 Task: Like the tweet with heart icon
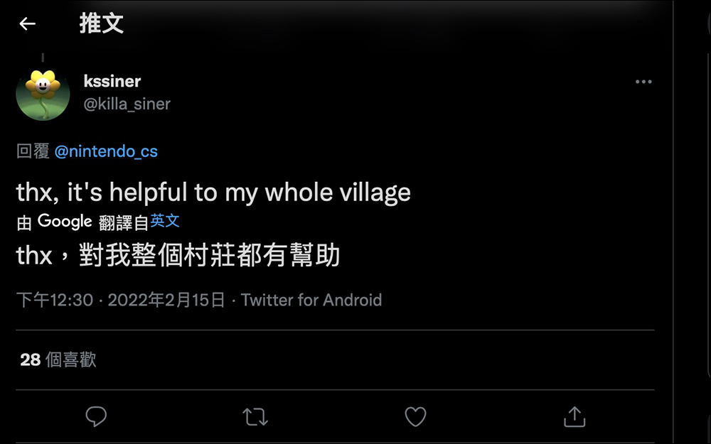[x=415, y=417]
